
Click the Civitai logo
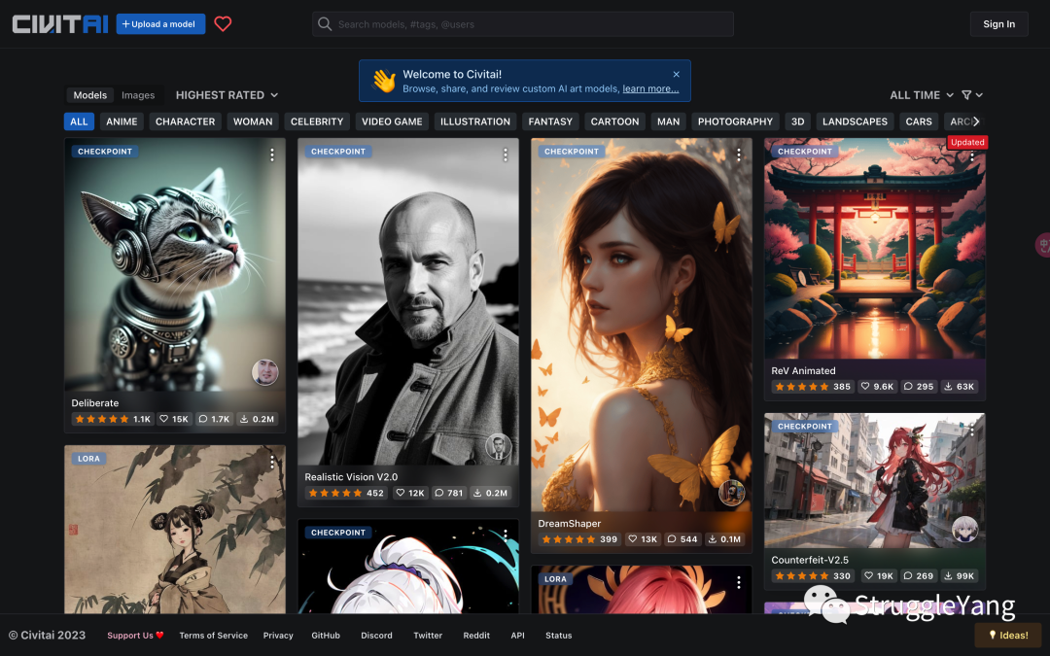(60, 24)
